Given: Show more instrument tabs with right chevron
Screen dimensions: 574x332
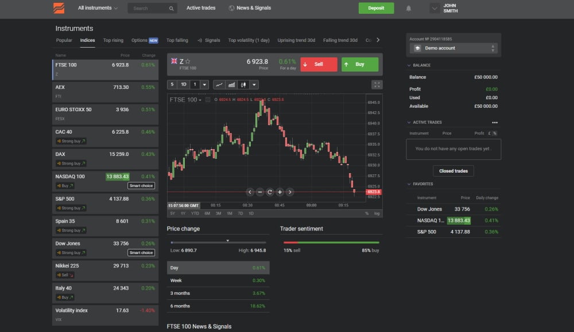Looking at the screenshot, I should tap(378, 40).
